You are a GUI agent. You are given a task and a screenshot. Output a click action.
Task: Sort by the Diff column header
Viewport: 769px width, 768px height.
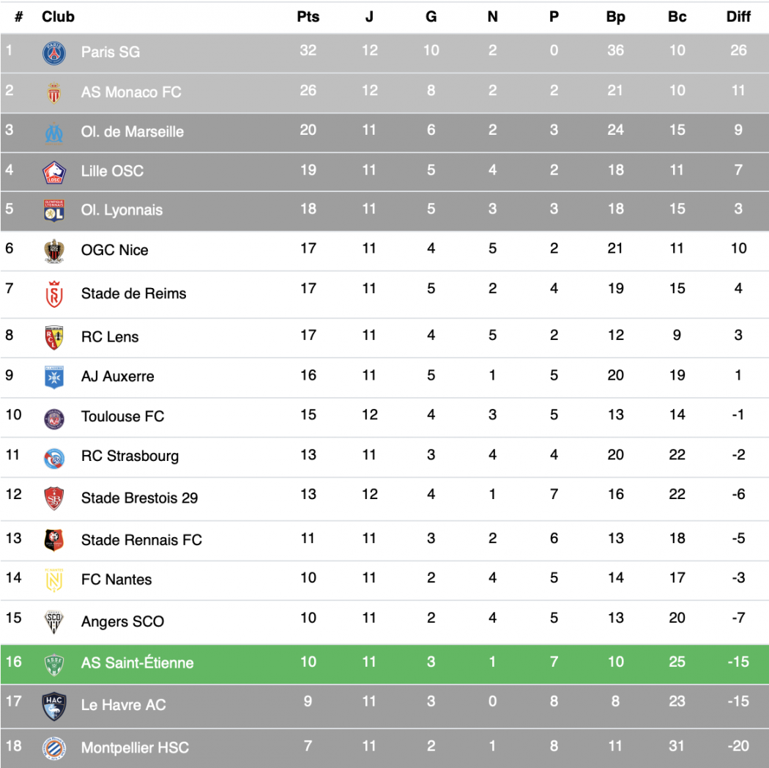[738, 17]
